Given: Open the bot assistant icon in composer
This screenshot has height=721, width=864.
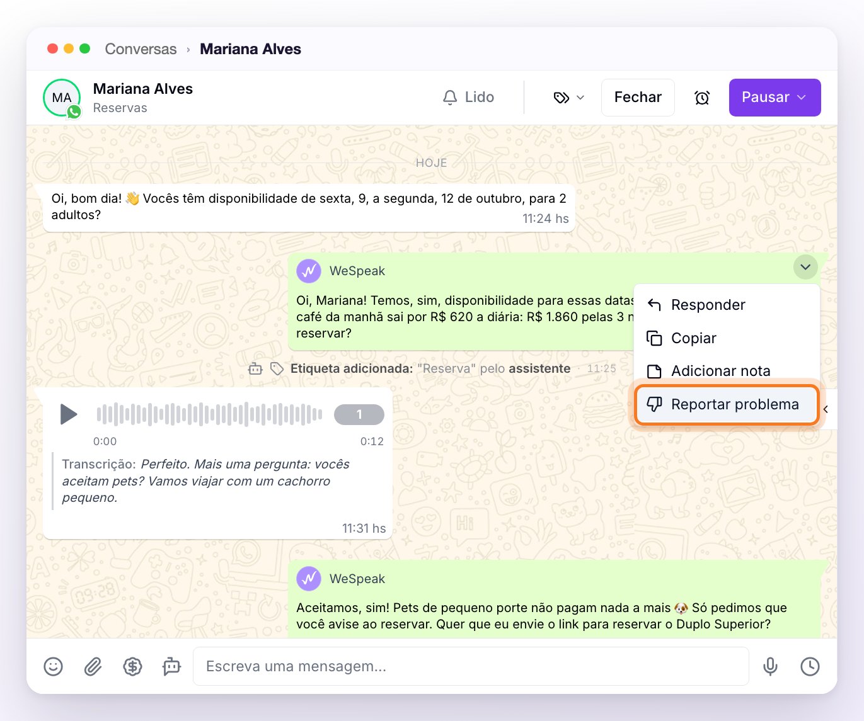Looking at the screenshot, I should 171,666.
